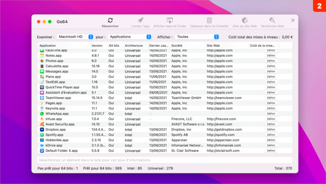The height and width of the screenshot is (184, 326).
Task: Click the Appersian company cell
Action: coord(179,140)
